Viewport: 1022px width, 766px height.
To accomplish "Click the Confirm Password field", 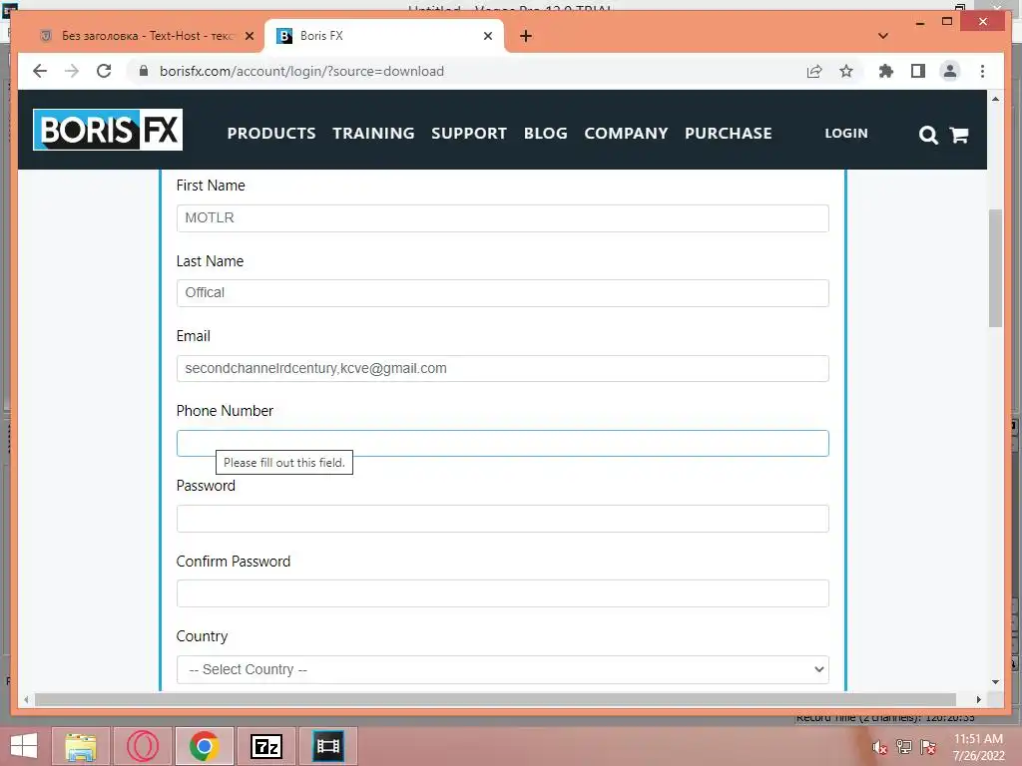I will tap(503, 593).
